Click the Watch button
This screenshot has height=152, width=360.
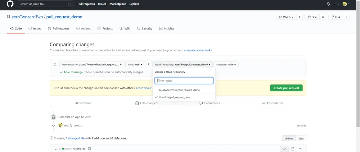point(286,17)
